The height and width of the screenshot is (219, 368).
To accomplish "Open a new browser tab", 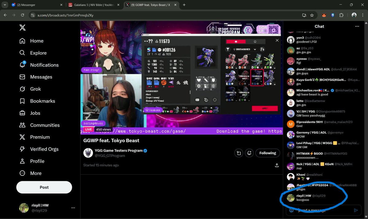I will tap(184, 5).
